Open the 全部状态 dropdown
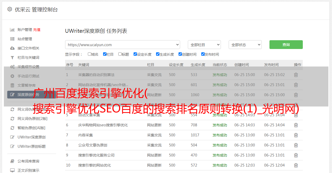332x173 pixels. point(245,45)
